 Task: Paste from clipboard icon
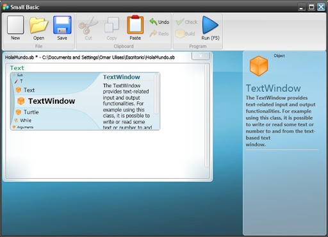(x=135, y=25)
